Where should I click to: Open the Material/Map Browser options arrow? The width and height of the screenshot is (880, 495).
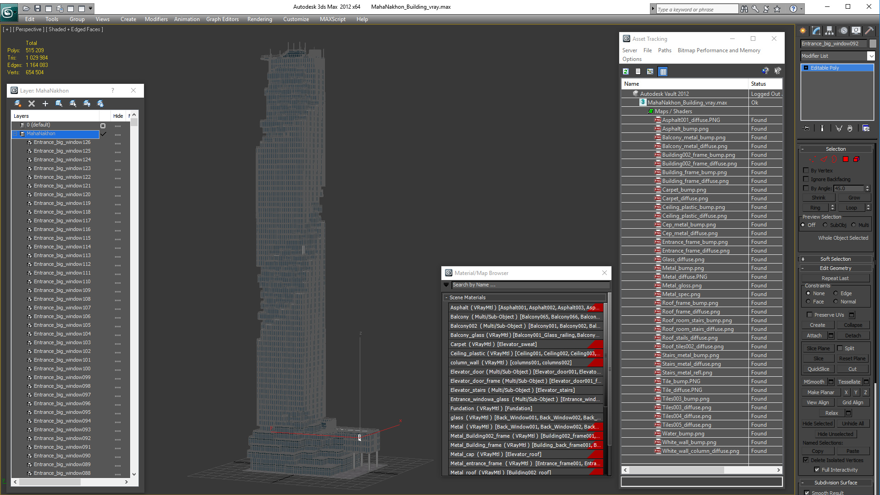[446, 285]
